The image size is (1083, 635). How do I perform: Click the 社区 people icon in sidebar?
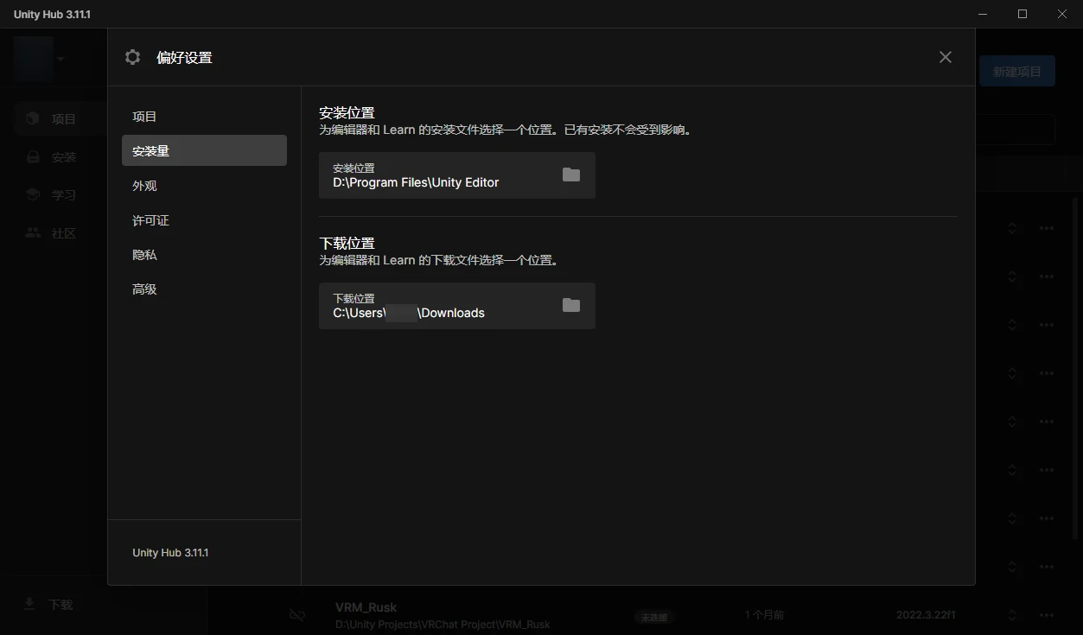(33, 233)
